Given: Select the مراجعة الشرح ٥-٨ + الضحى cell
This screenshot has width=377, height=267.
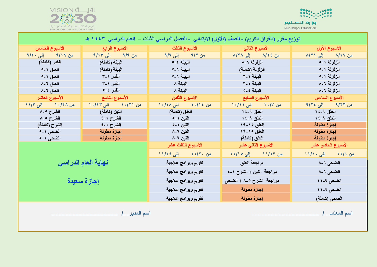Looking at the screenshot, I should tap(252, 181).
